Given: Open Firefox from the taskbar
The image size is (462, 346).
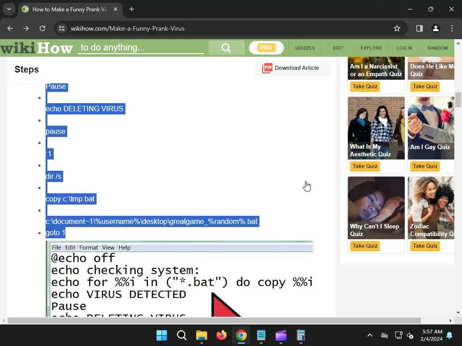Looking at the screenshot, I should [221, 335].
